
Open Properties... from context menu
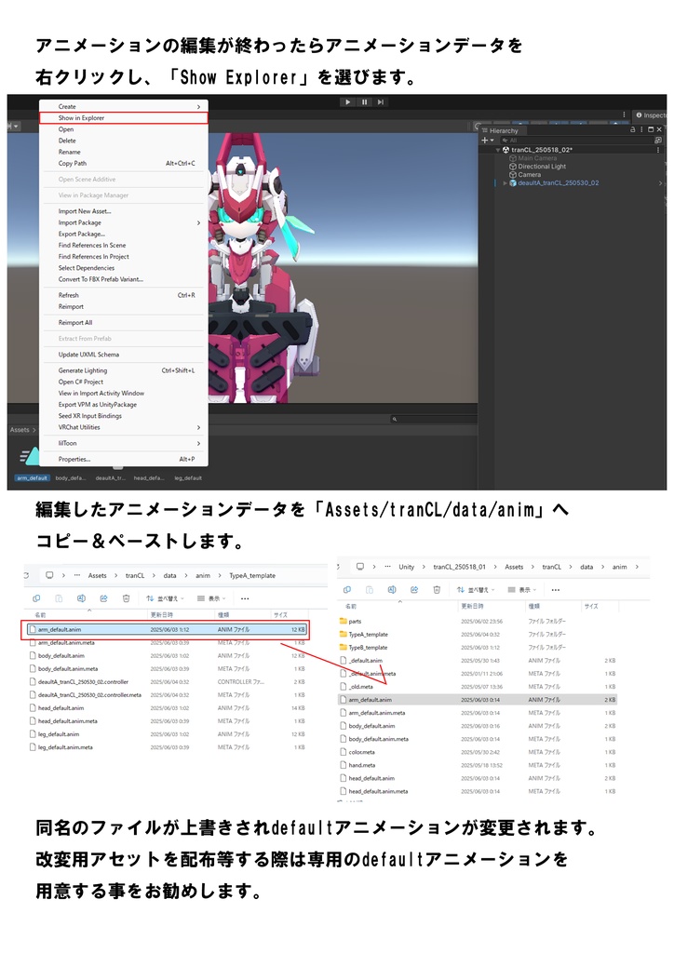(x=124, y=460)
